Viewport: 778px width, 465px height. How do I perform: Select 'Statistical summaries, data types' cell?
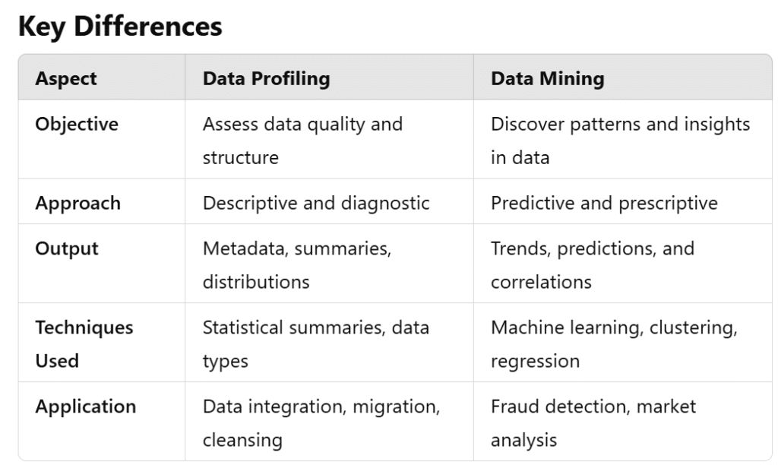pos(315,344)
